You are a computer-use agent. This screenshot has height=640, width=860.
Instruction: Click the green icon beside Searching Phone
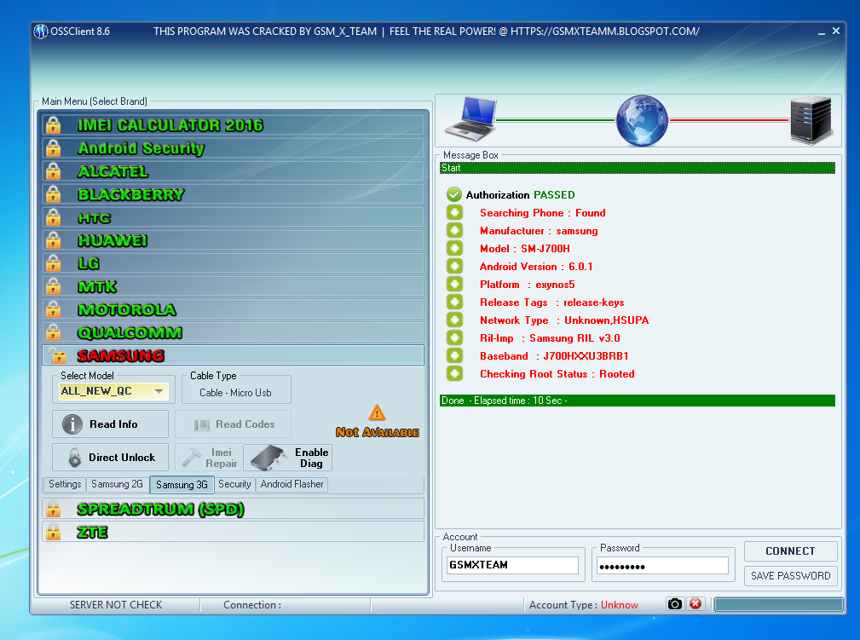click(x=454, y=213)
